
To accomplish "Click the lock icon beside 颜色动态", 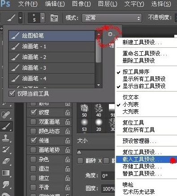I will pyautogui.click(x=68, y=131).
